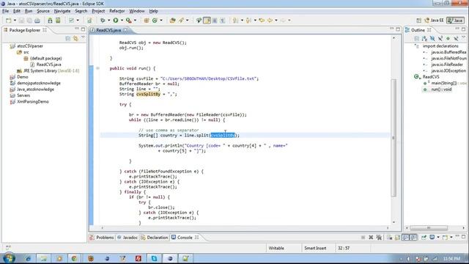Select JRE System Library node
469x264 pixels.
48,70
